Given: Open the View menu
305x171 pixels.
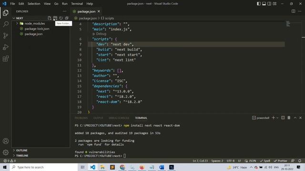Looking at the screenshot, I should (x=47, y=4).
